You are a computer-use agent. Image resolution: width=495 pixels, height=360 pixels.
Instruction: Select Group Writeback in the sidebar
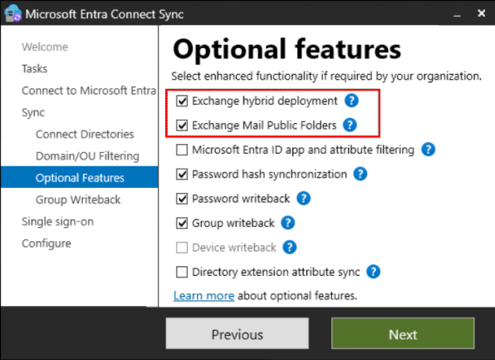(78, 200)
